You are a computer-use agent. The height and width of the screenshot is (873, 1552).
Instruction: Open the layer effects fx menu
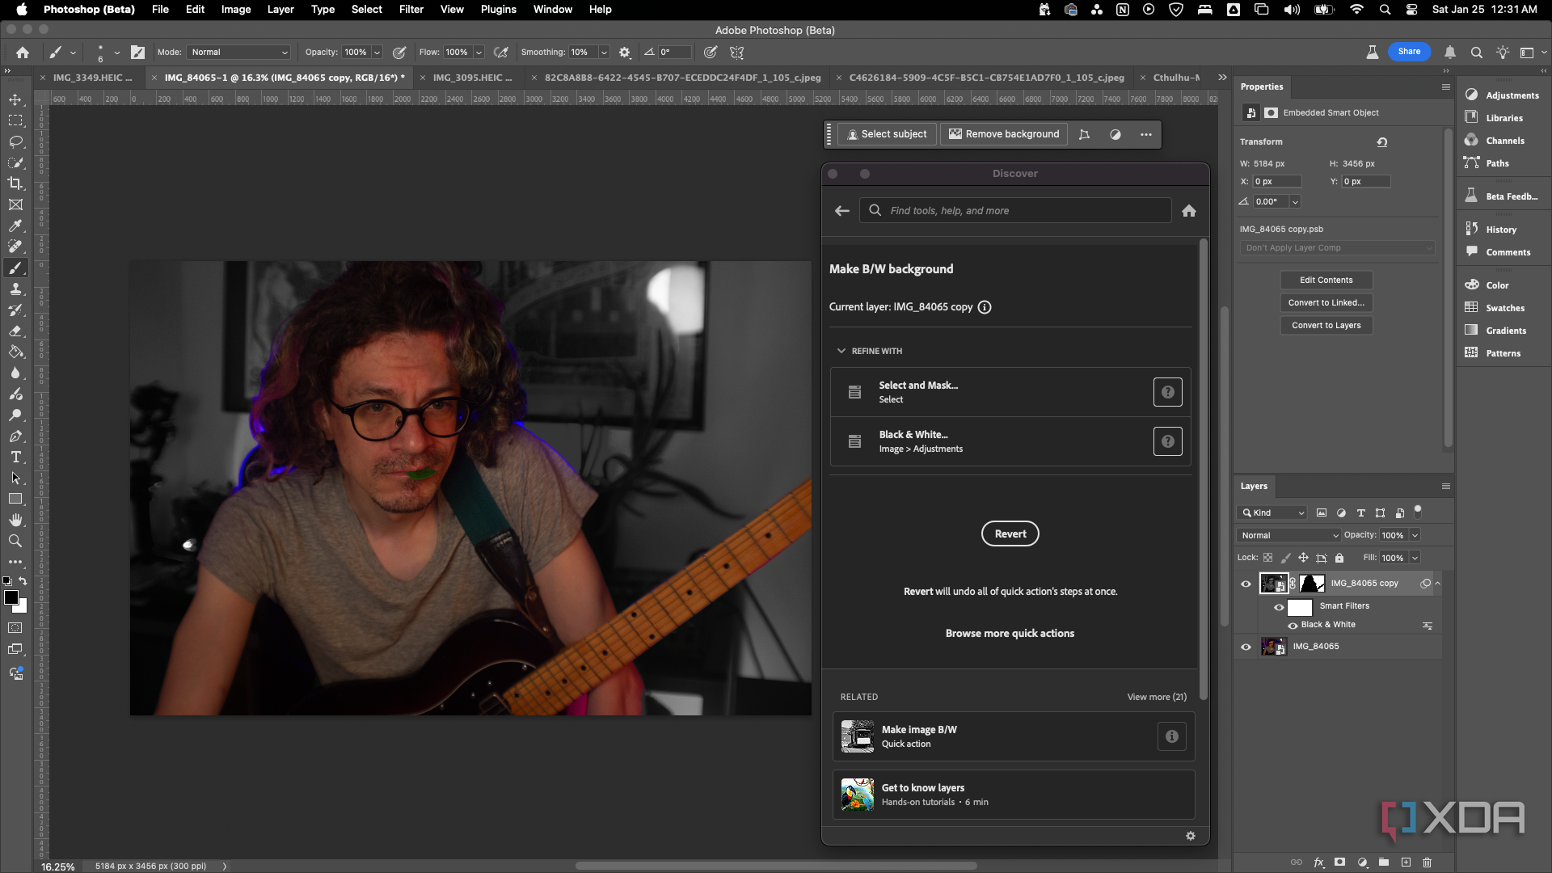coord(1318,862)
